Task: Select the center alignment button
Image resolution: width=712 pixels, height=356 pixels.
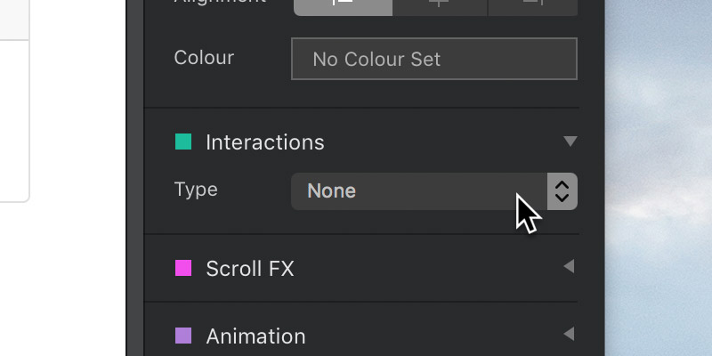Action: point(440,7)
